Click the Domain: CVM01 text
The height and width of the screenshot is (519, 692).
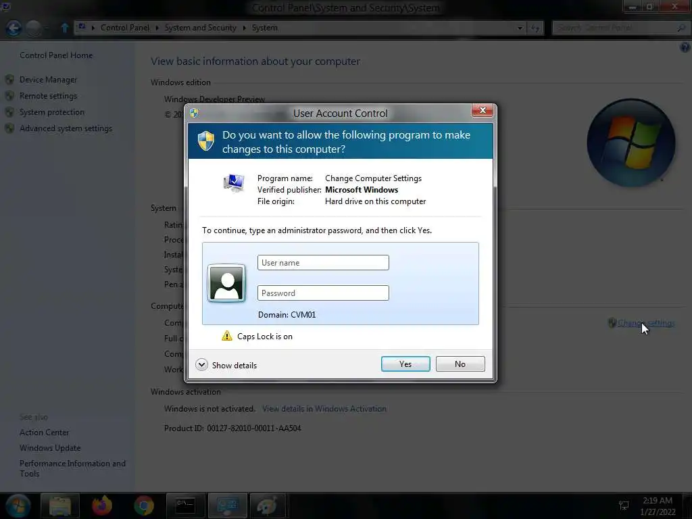coord(287,315)
